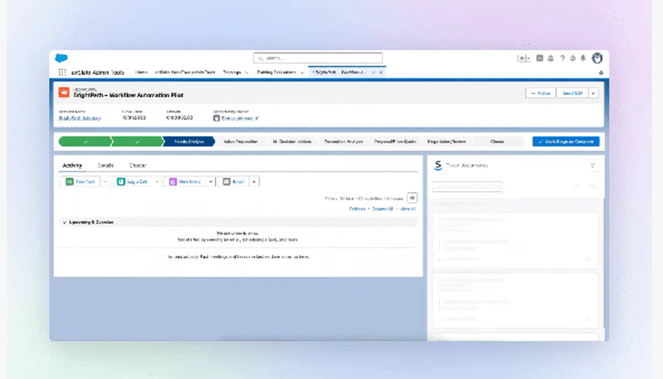
Task: Click the orange Opportunity crown icon
Action: click(64, 92)
